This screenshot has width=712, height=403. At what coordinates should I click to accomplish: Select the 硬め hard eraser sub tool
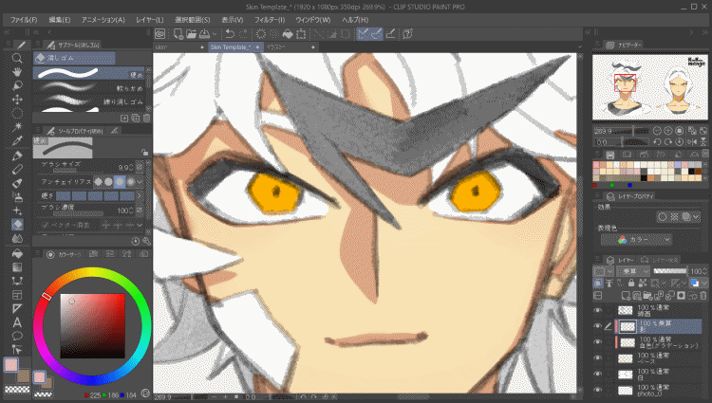coord(90,73)
